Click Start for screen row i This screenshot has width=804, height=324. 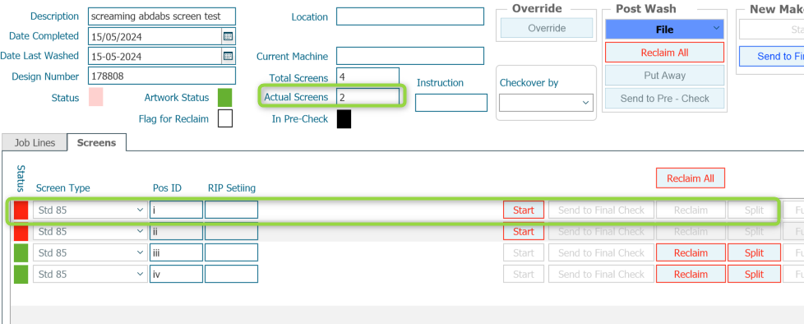524,211
